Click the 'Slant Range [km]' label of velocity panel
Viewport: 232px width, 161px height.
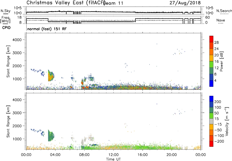8,121
